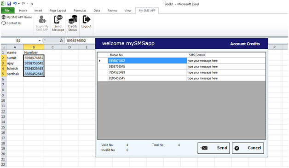Image resolution: width=289 pixels, height=168 pixels.
Task: Click the Excel application icon in title bar
Action: [x=3, y=3]
